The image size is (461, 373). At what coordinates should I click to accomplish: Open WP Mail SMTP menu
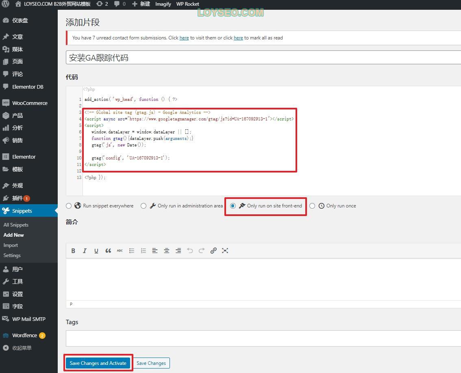click(29, 319)
